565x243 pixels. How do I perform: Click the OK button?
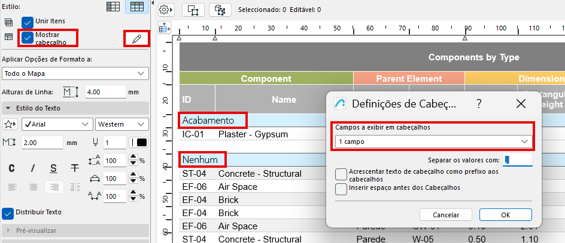(505, 214)
